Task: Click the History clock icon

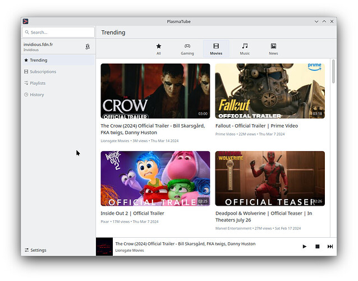Action: (26, 94)
